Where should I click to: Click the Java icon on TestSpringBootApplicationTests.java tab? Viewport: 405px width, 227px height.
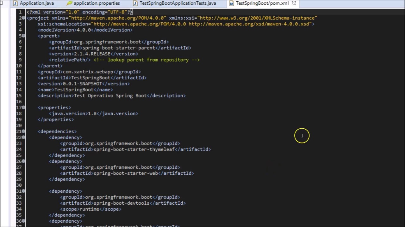(x=135, y=3)
